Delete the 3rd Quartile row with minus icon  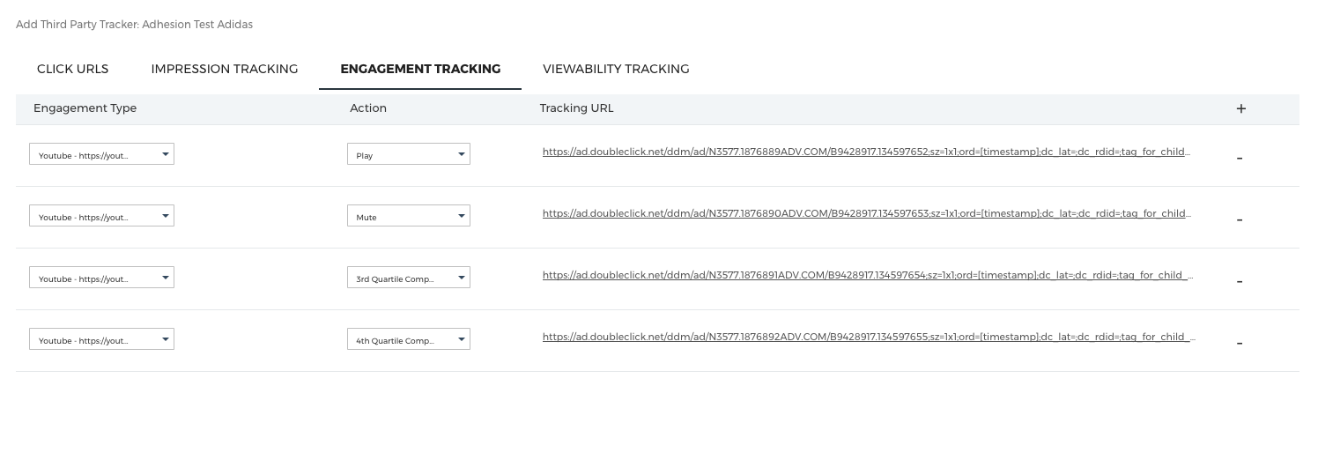1240,282
